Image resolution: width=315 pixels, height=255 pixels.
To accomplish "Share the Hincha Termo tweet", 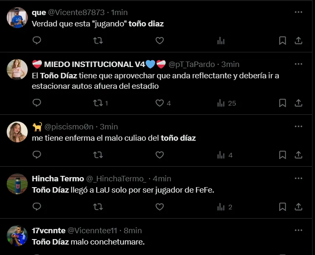I will point(299,207).
